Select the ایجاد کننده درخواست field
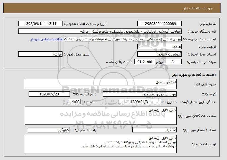Viewport: 227px width, 160px height. click(x=122, y=39)
